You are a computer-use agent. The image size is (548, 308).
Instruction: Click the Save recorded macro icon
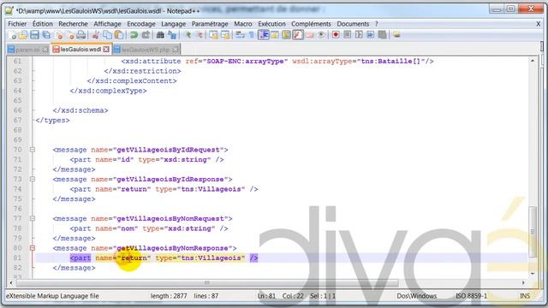[x=383, y=34]
